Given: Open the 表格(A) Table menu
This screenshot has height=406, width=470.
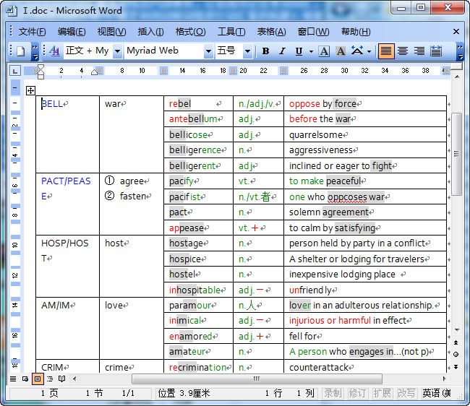Looking at the screenshot, I should click(x=271, y=32).
